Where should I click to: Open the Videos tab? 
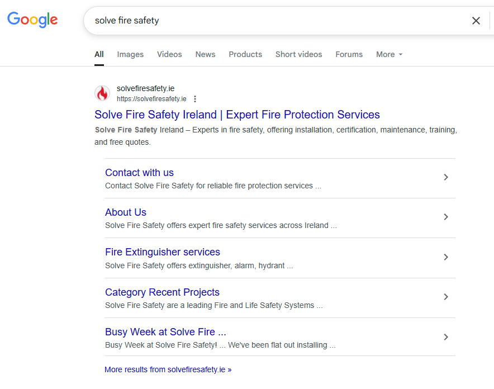[169, 54]
